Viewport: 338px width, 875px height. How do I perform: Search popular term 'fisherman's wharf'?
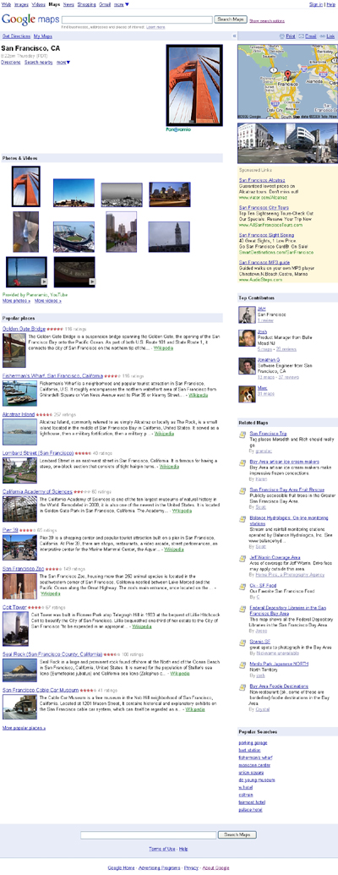(x=255, y=757)
